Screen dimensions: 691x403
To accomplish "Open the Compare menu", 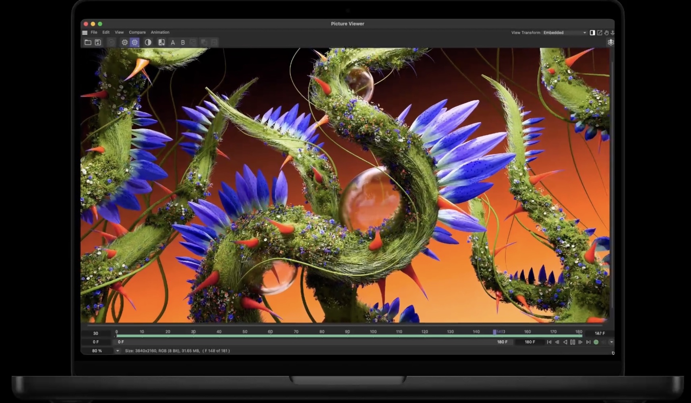I will [x=137, y=32].
